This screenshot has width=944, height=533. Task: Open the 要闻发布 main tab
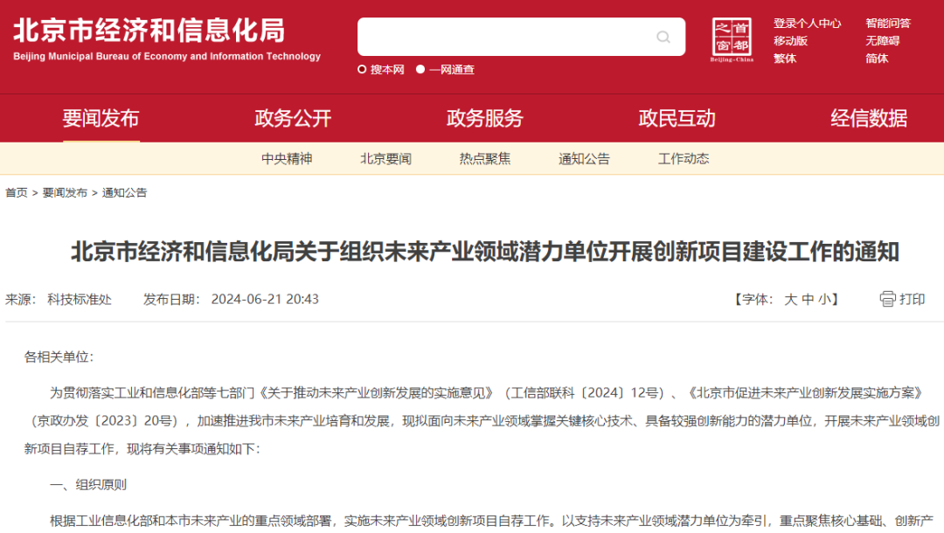coord(101,118)
